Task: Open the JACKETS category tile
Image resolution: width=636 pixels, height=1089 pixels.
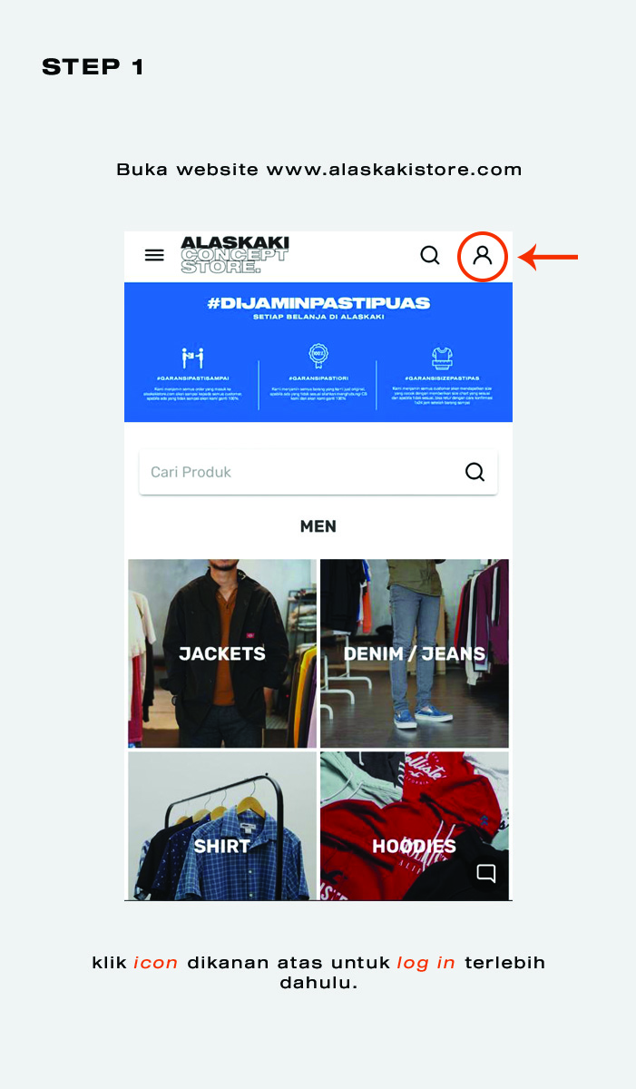Action: [x=222, y=653]
